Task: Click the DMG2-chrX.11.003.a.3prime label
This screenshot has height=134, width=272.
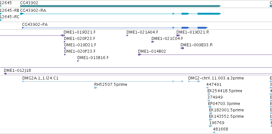Action: [x=216, y=78]
